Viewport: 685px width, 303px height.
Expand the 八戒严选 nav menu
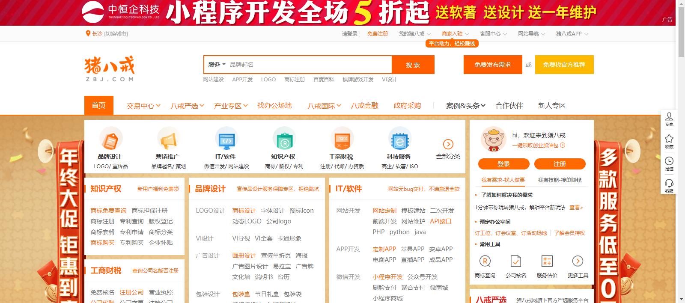tap(187, 106)
